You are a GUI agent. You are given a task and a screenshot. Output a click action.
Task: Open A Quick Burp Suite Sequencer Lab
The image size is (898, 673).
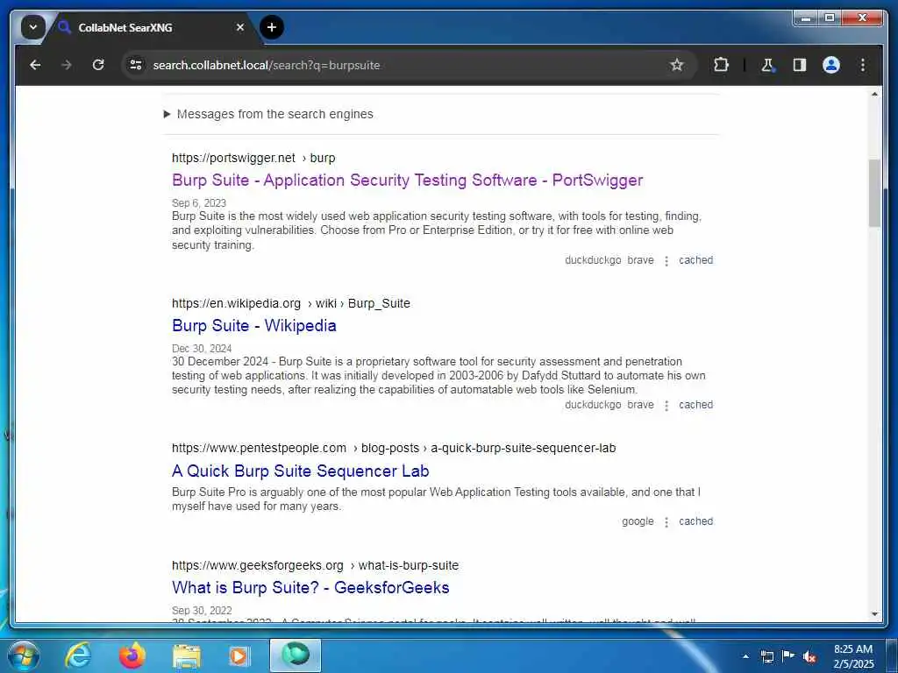click(301, 471)
